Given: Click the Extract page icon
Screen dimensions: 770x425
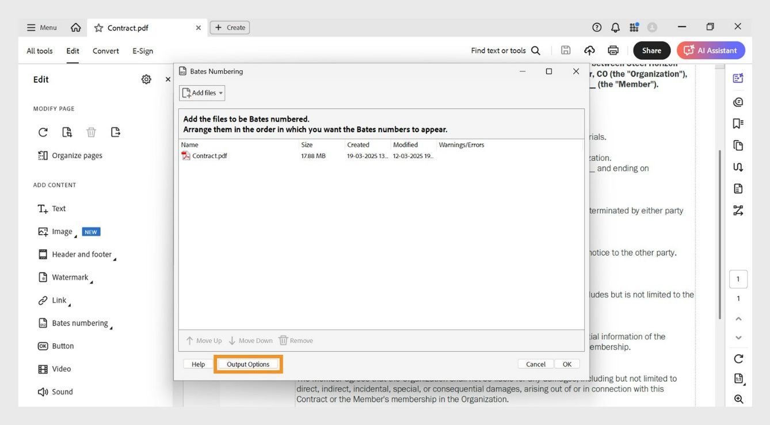Looking at the screenshot, I should (x=115, y=132).
